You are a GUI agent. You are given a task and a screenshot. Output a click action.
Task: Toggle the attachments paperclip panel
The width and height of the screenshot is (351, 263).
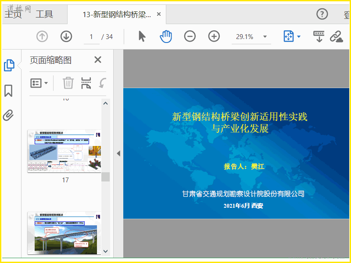pyautogui.click(x=8, y=115)
